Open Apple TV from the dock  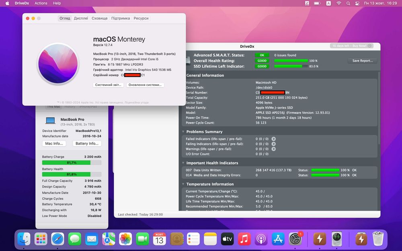(227, 239)
